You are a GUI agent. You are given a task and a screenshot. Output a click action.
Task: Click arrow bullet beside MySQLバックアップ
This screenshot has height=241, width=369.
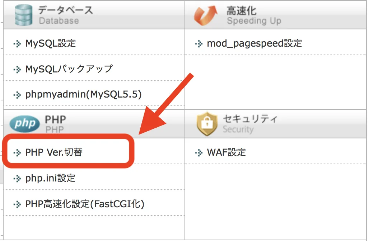coord(17,70)
